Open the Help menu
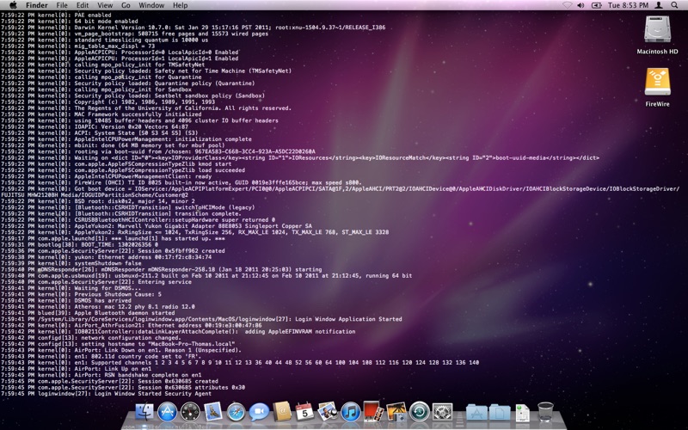 point(180,5)
